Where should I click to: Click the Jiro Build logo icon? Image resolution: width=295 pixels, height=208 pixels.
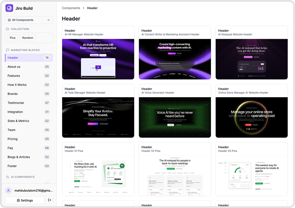point(9,8)
